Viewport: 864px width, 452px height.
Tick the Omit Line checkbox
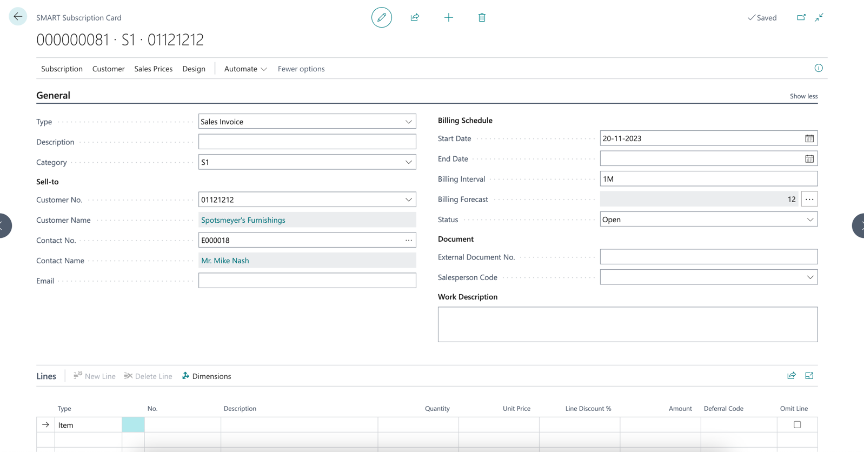point(797,425)
